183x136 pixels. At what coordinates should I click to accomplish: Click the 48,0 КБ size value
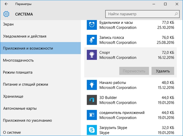pos(168,82)
